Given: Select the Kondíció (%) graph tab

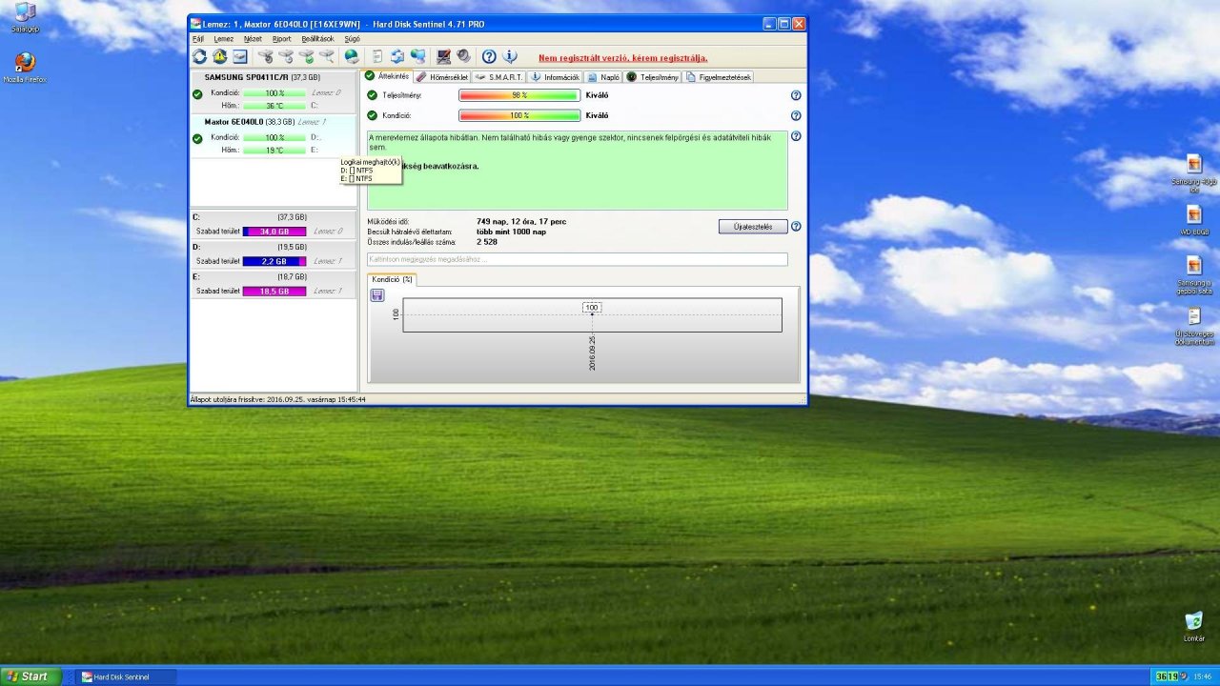Looking at the screenshot, I should (x=392, y=279).
